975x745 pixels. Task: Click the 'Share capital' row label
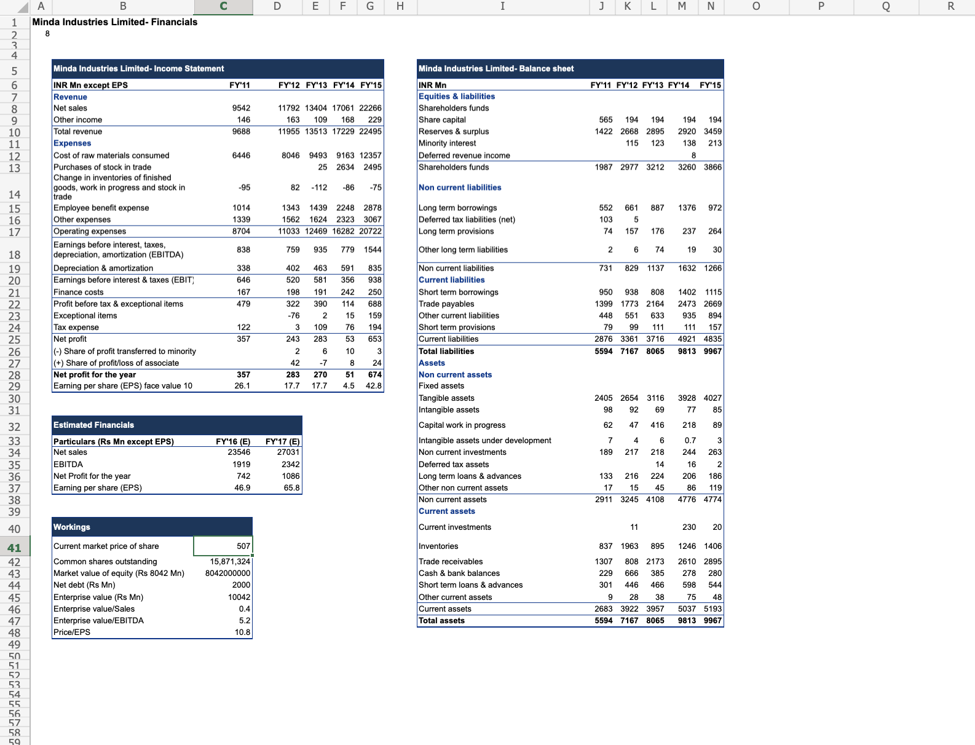pos(442,119)
